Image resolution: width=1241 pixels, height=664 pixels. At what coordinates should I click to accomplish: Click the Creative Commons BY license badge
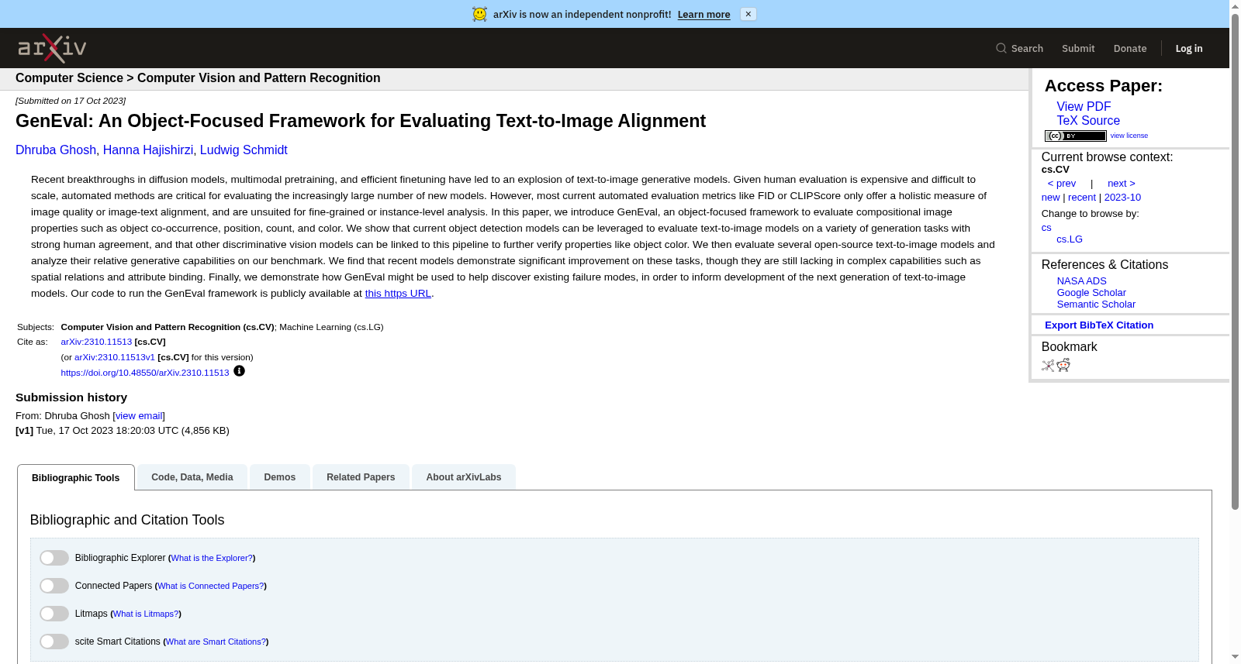point(1076,136)
